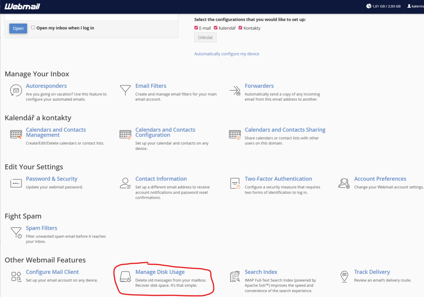The height and width of the screenshot is (297, 424).
Task: Click the Track Delivery location pin icon
Action: (344, 276)
